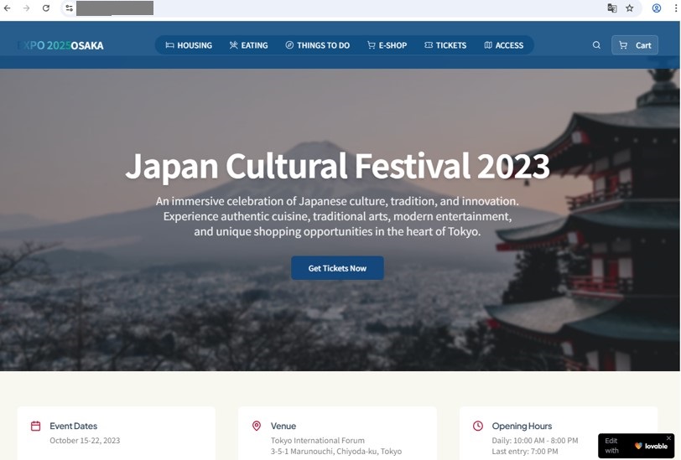This screenshot has height=460, width=681.
Task: Close the Edit with Lovable badge
Action: point(668,438)
